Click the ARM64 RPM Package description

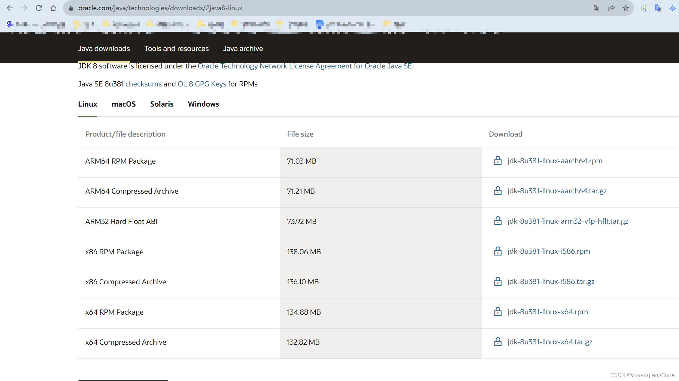tap(120, 161)
